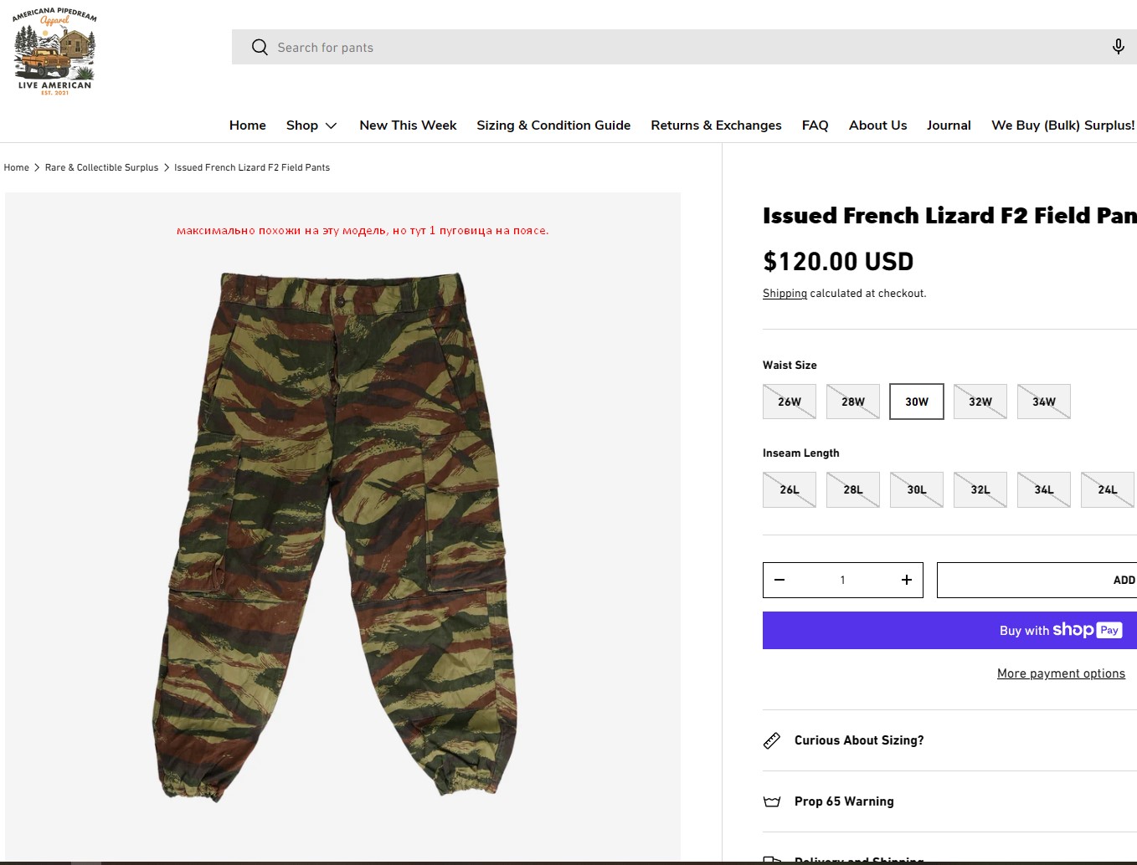Expand the Shop dropdown menu
The image size is (1137, 865).
[311, 125]
